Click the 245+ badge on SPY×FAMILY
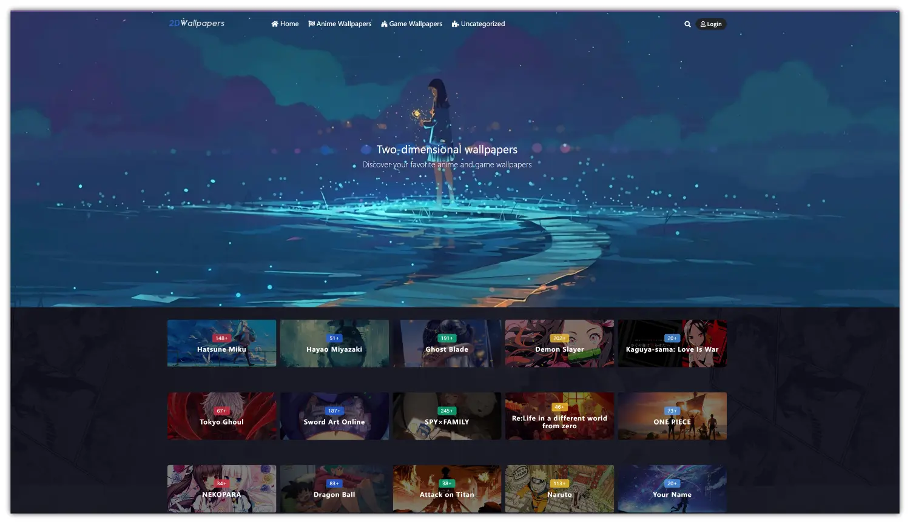The height and width of the screenshot is (524, 910). click(447, 411)
